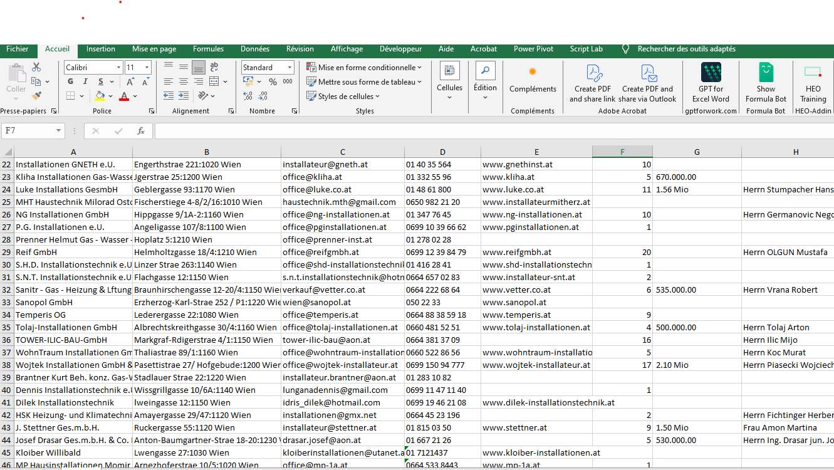Open the Formules ribbon tab
The height and width of the screenshot is (470, 834).
[208, 49]
